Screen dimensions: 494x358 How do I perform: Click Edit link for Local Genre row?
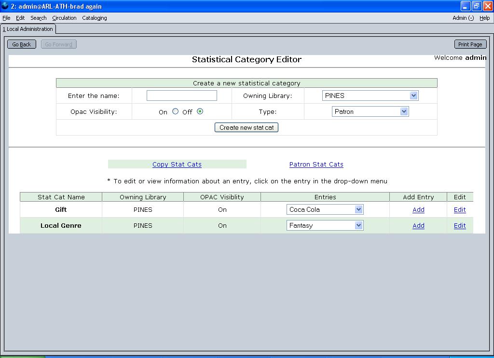tap(460, 226)
